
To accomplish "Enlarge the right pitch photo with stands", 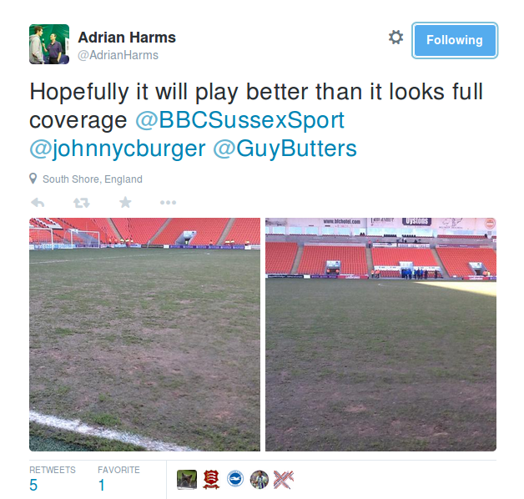I will click(x=380, y=335).
